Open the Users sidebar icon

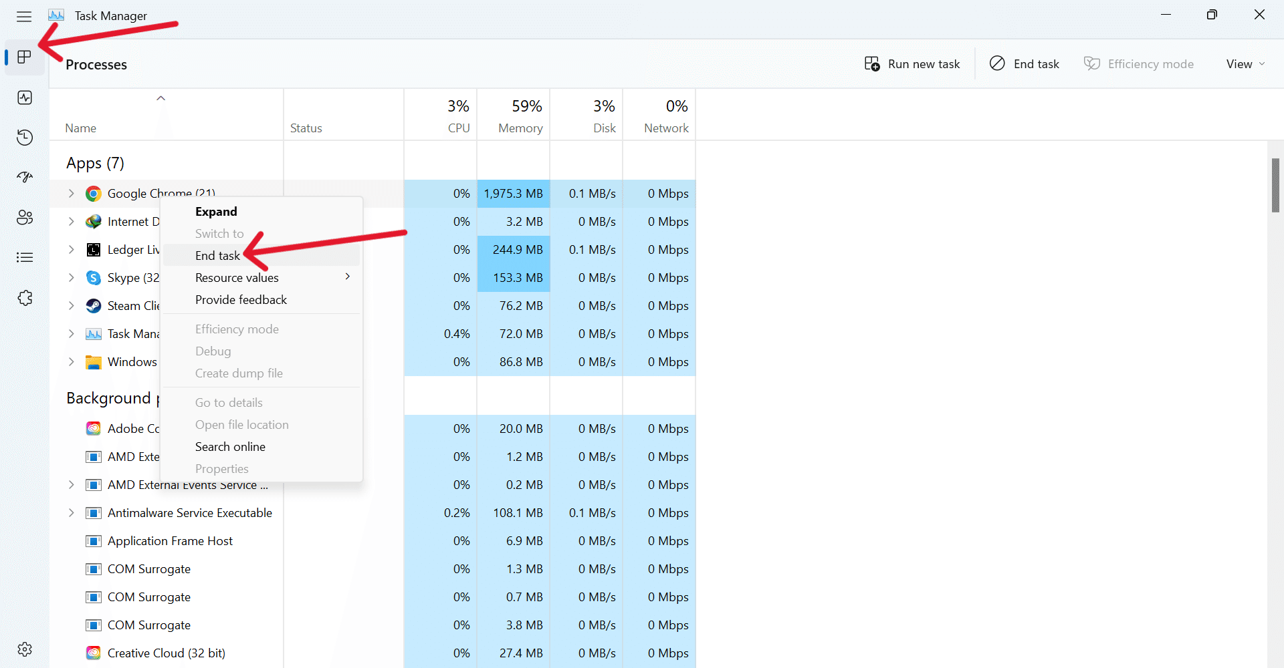[25, 217]
